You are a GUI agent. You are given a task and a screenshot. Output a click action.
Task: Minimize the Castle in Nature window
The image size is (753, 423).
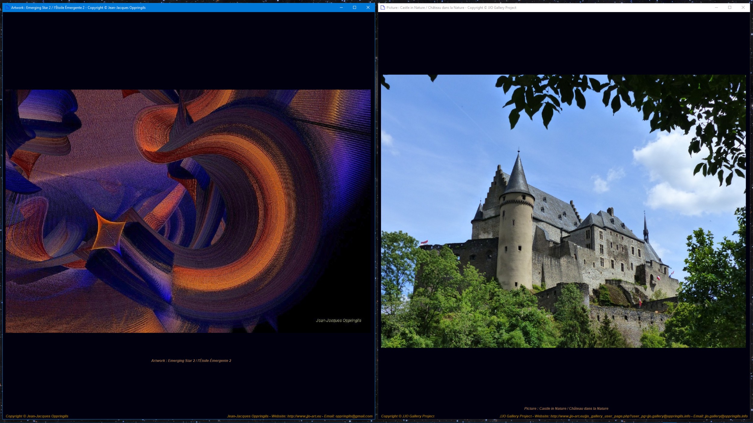click(716, 8)
